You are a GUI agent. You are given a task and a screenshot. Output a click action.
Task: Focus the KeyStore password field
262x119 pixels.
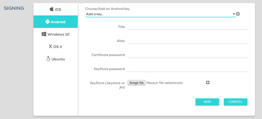[187, 69]
